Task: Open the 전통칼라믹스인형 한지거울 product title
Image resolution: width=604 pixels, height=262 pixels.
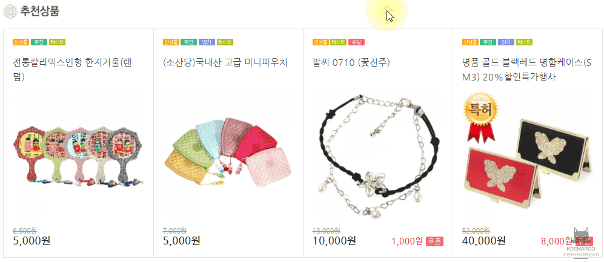Action: click(x=73, y=69)
